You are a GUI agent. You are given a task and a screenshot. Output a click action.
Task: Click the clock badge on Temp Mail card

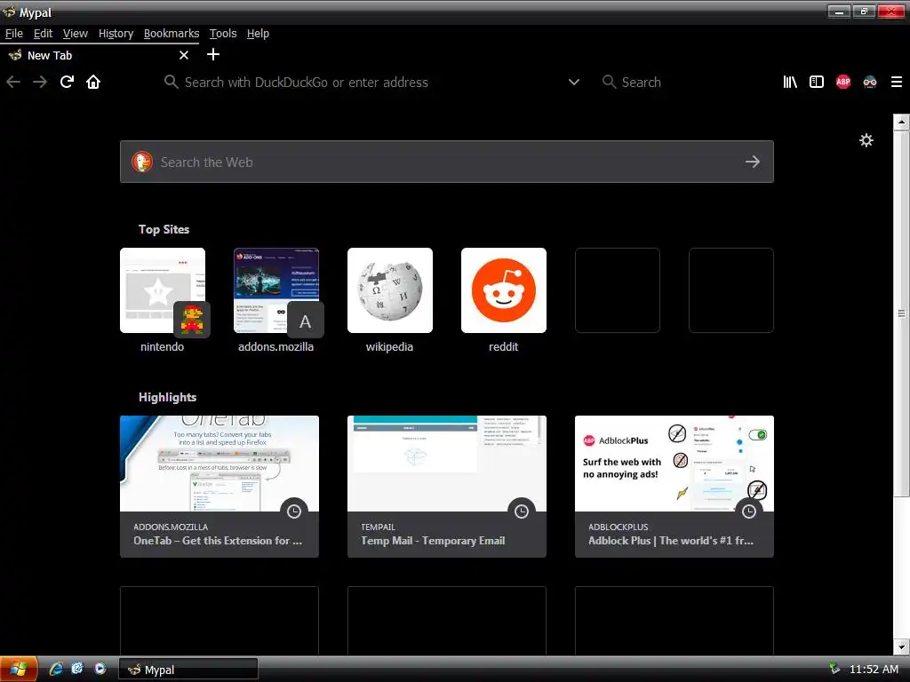(522, 511)
